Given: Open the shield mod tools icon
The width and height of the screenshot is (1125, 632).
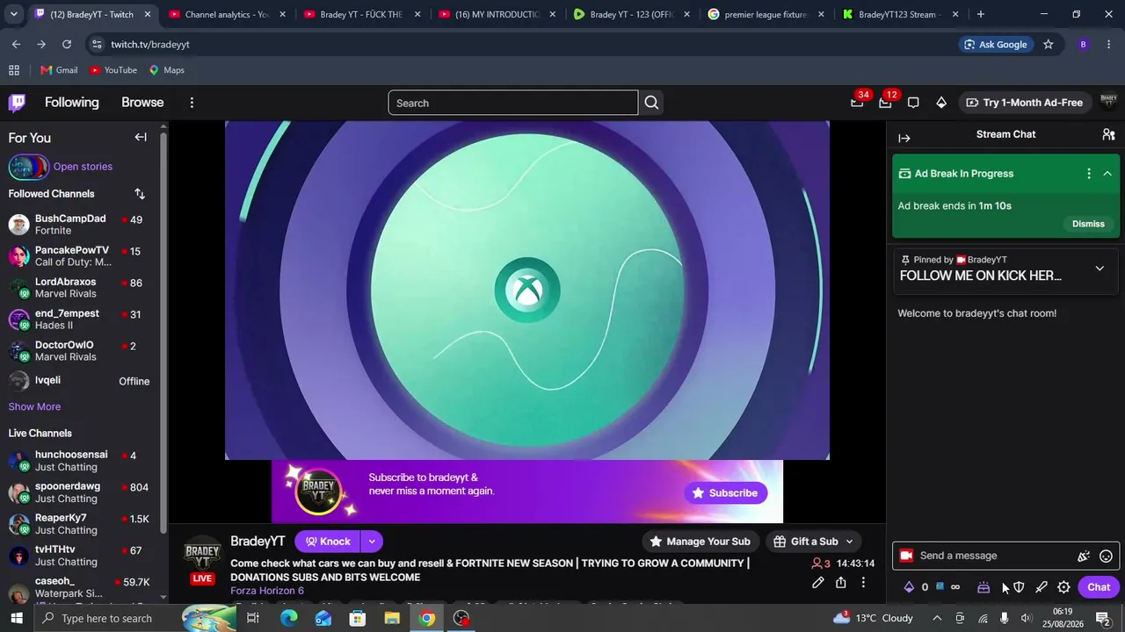Looking at the screenshot, I should point(1019,587).
